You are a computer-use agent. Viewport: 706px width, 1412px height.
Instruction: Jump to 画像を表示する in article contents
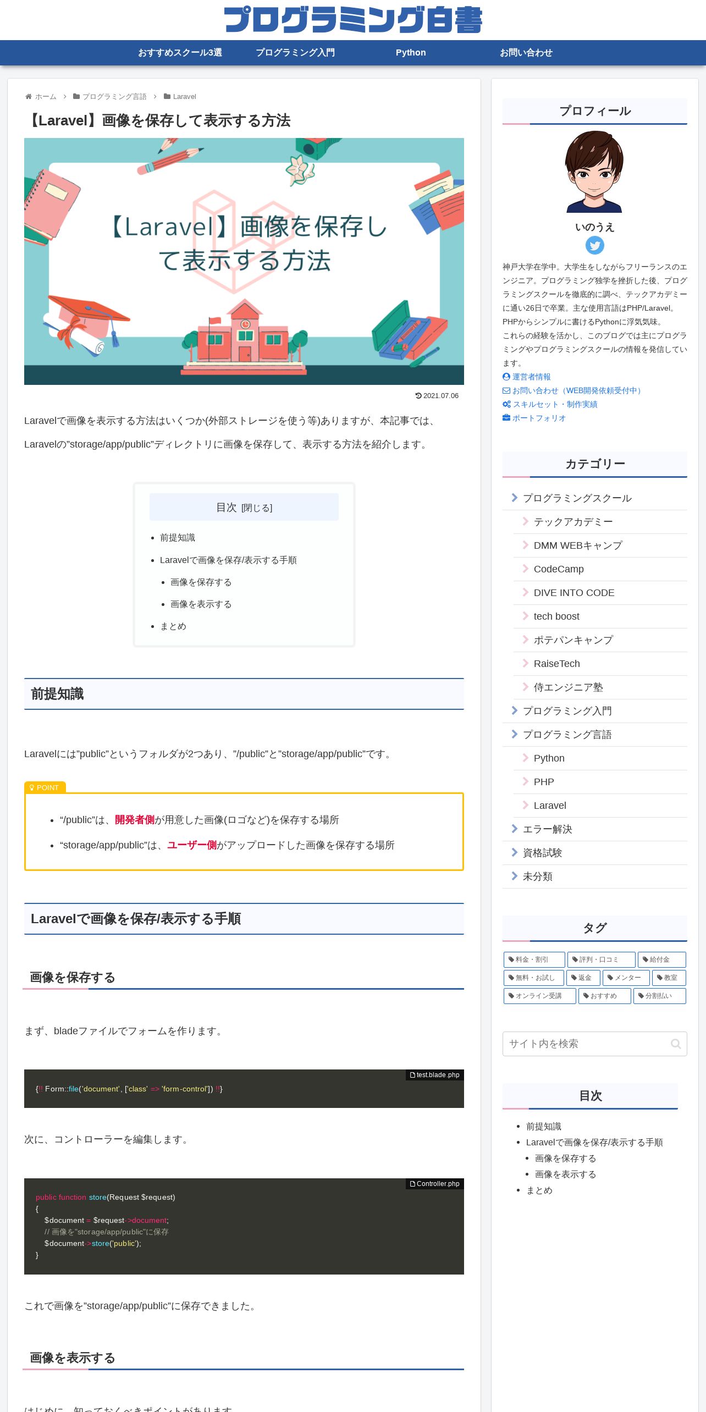pyautogui.click(x=201, y=604)
